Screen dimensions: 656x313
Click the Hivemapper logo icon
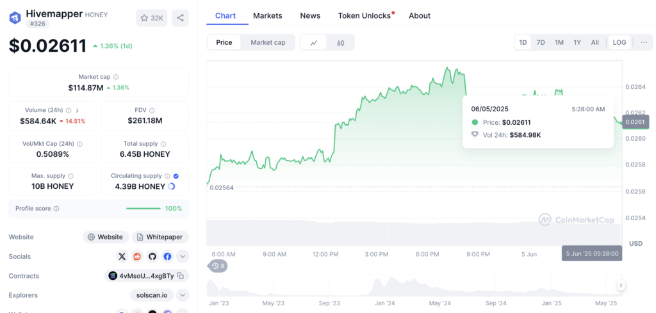pos(15,18)
